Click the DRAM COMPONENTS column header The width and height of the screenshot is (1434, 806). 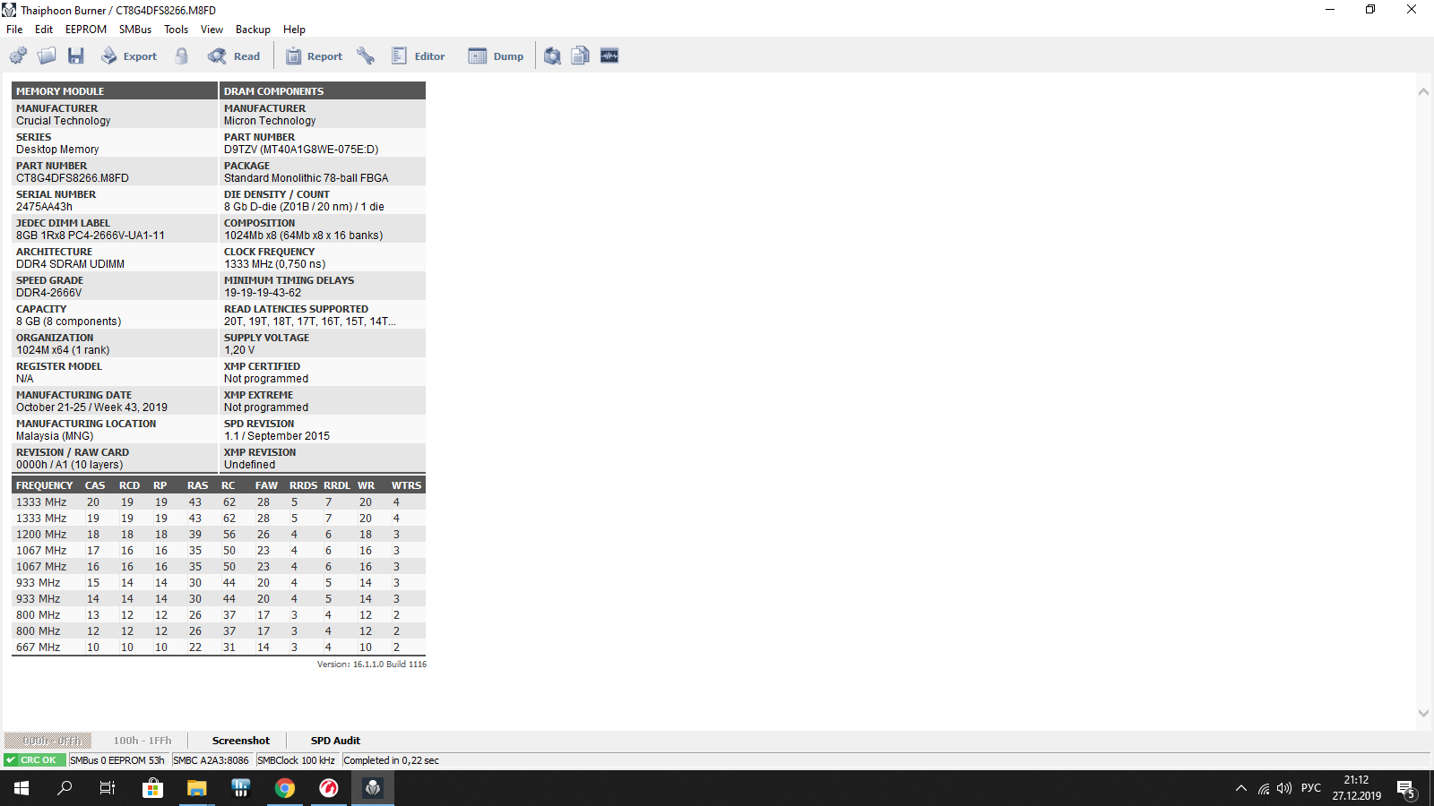click(323, 90)
